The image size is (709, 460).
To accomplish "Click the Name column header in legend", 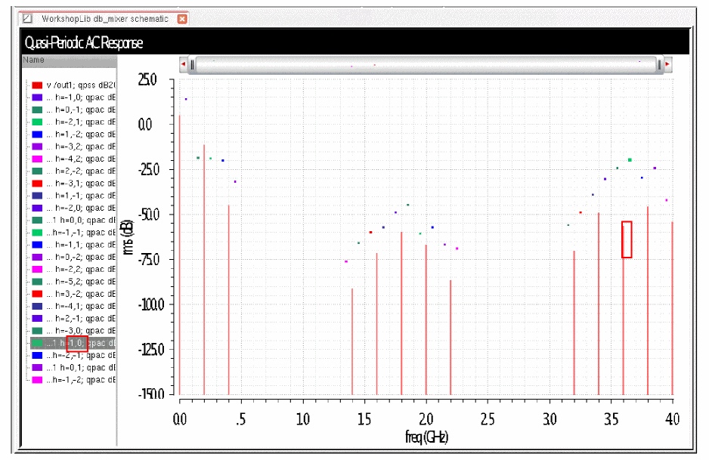I will pyautogui.click(x=70, y=60).
